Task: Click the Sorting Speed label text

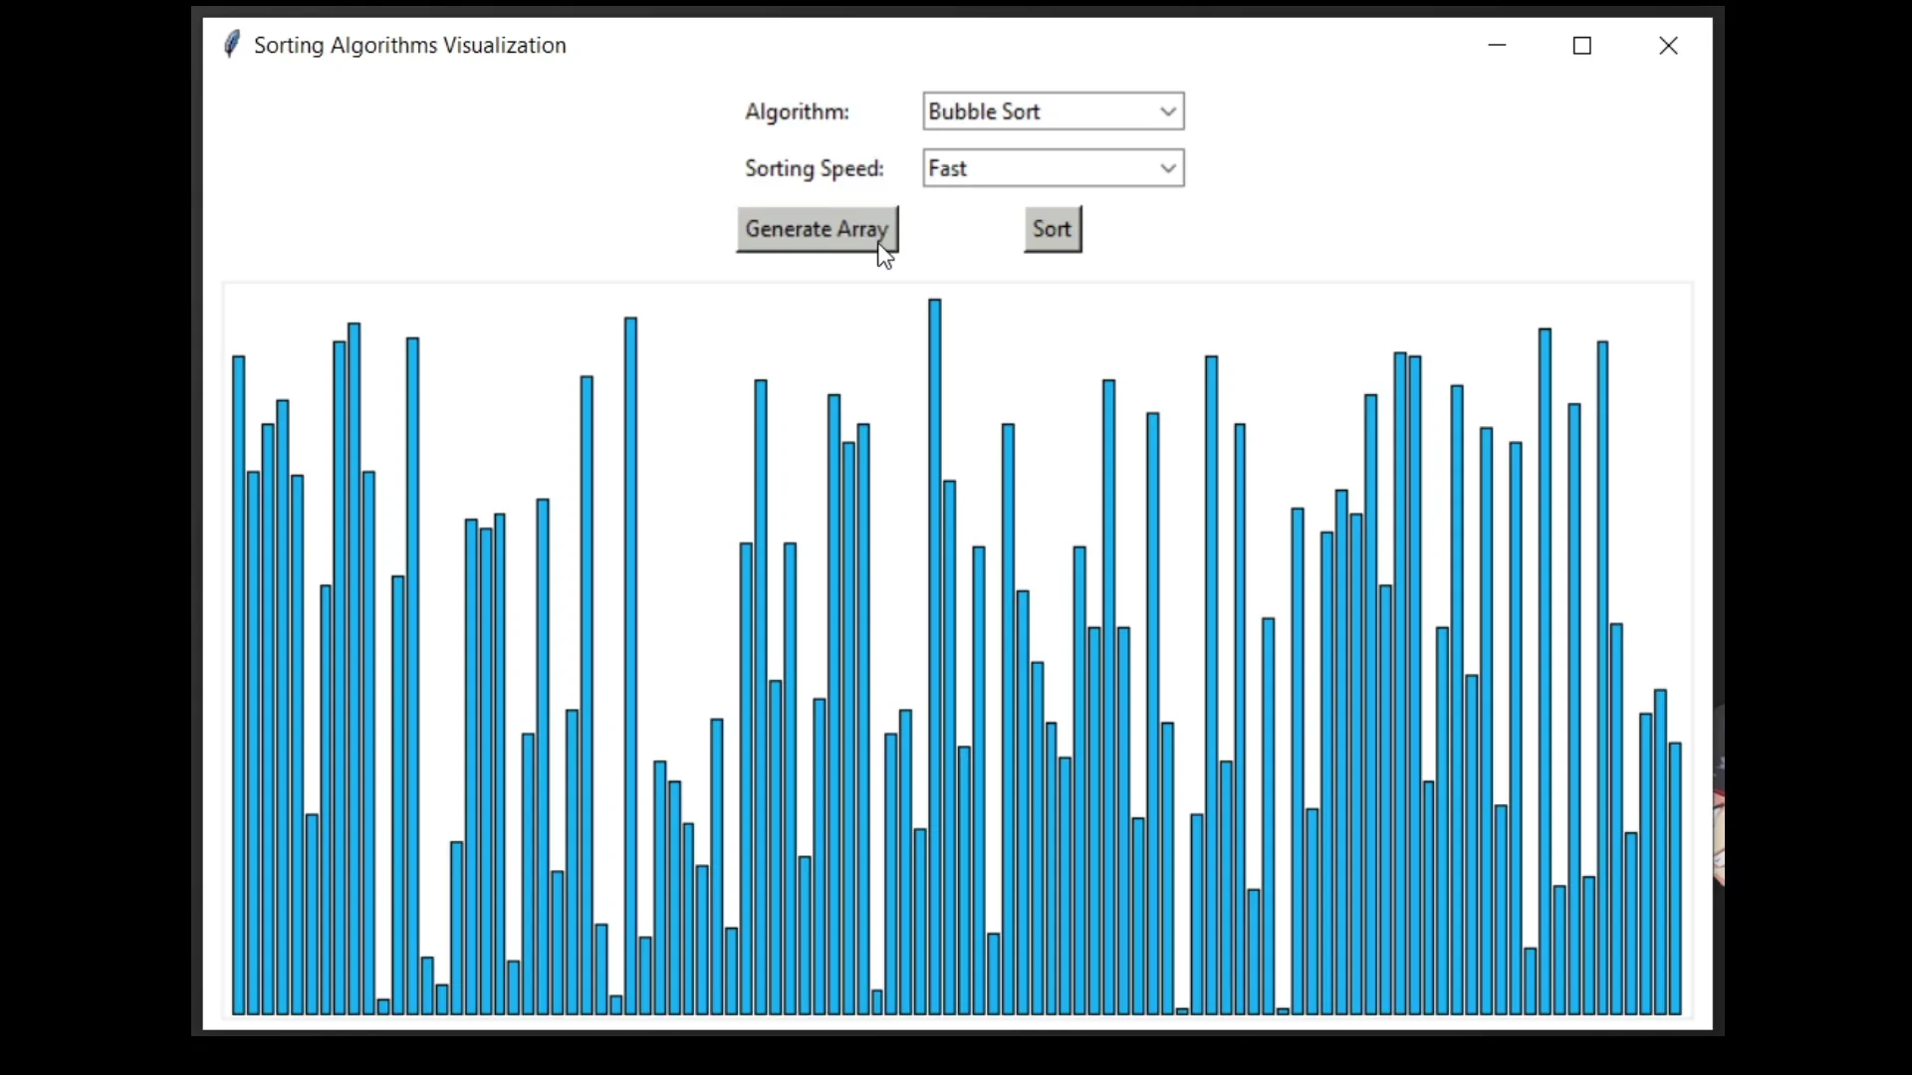Action: tap(814, 168)
